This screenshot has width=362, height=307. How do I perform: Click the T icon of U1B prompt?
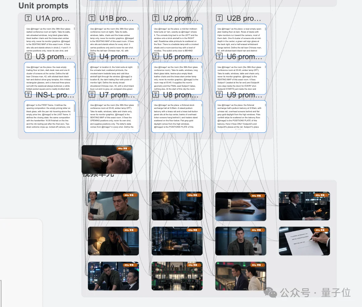click(x=92, y=18)
